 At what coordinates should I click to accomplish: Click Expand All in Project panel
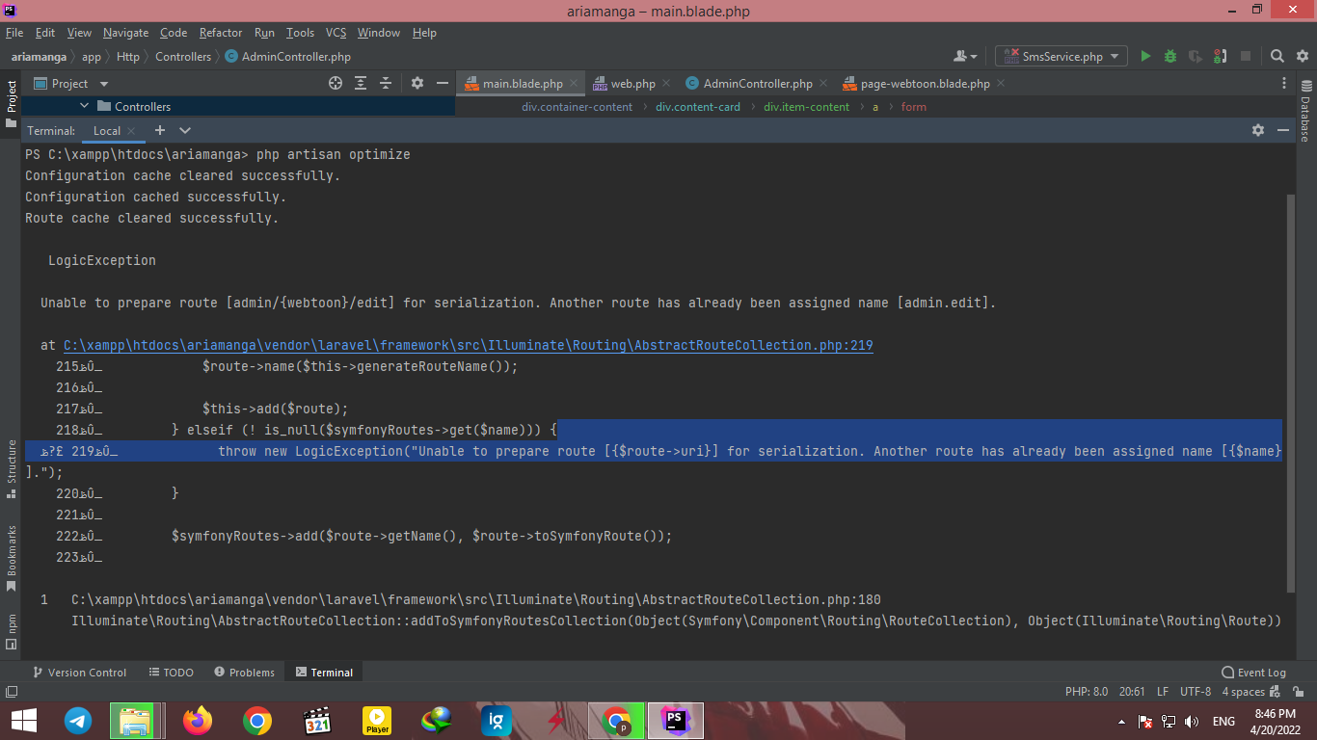361,84
